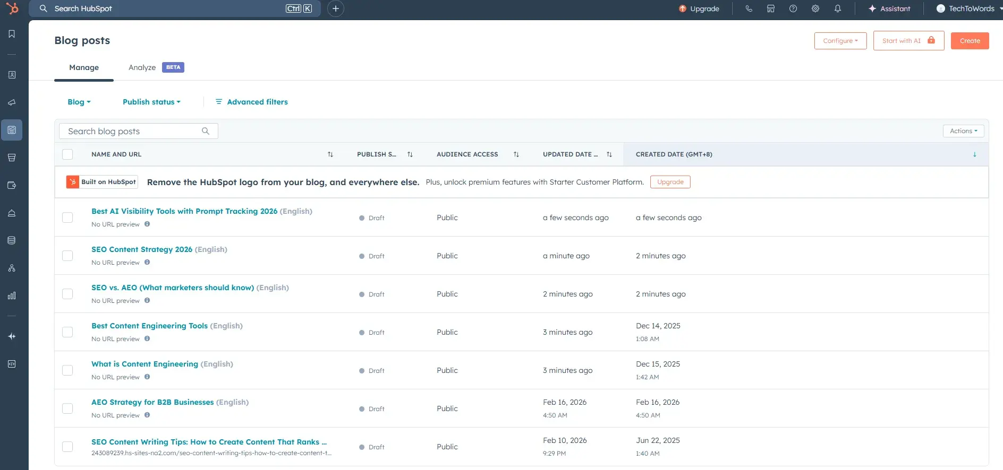Open the SEO vs. AEO post link
The image size is (1003, 470).
[x=173, y=288]
